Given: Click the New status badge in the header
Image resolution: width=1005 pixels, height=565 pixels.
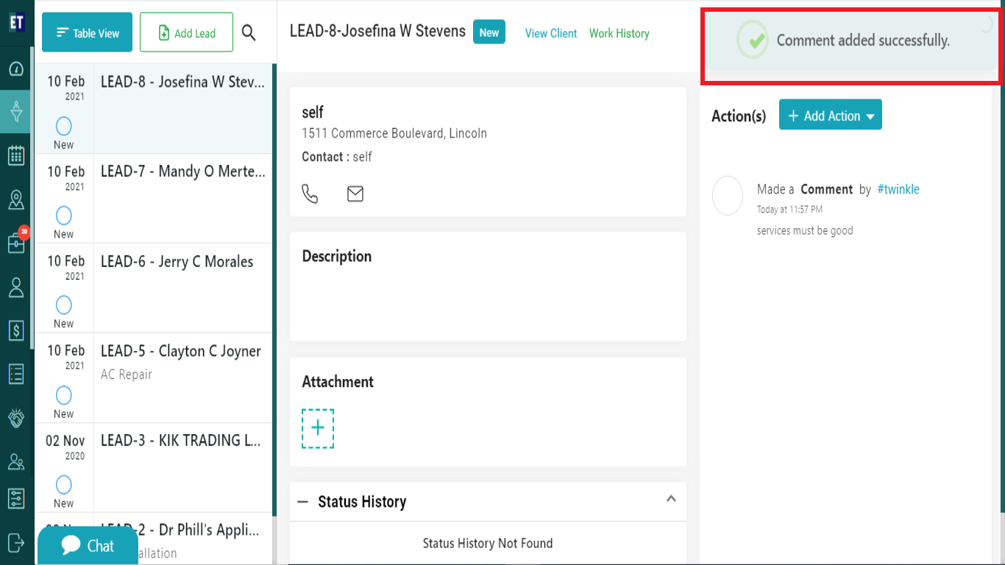Looking at the screenshot, I should point(489,32).
